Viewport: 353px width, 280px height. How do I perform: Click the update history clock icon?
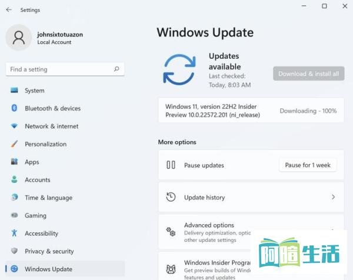[171, 197]
